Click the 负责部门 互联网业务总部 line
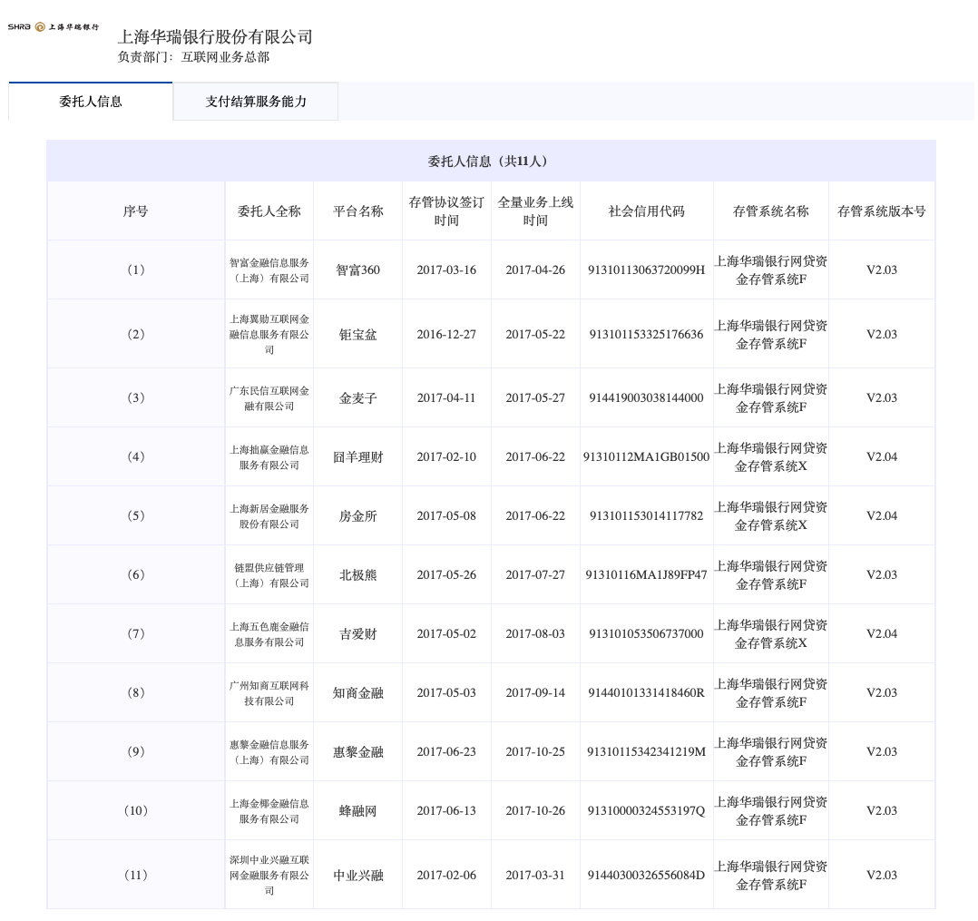 [193, 57]
